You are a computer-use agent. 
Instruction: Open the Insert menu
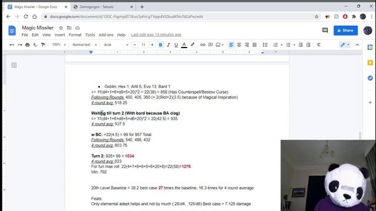(x=60, y=35)
